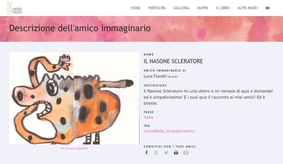The image size is (283, 164).
Task: Send by email envelope icon
Action: pyautogui.click(x=186, y=153)
